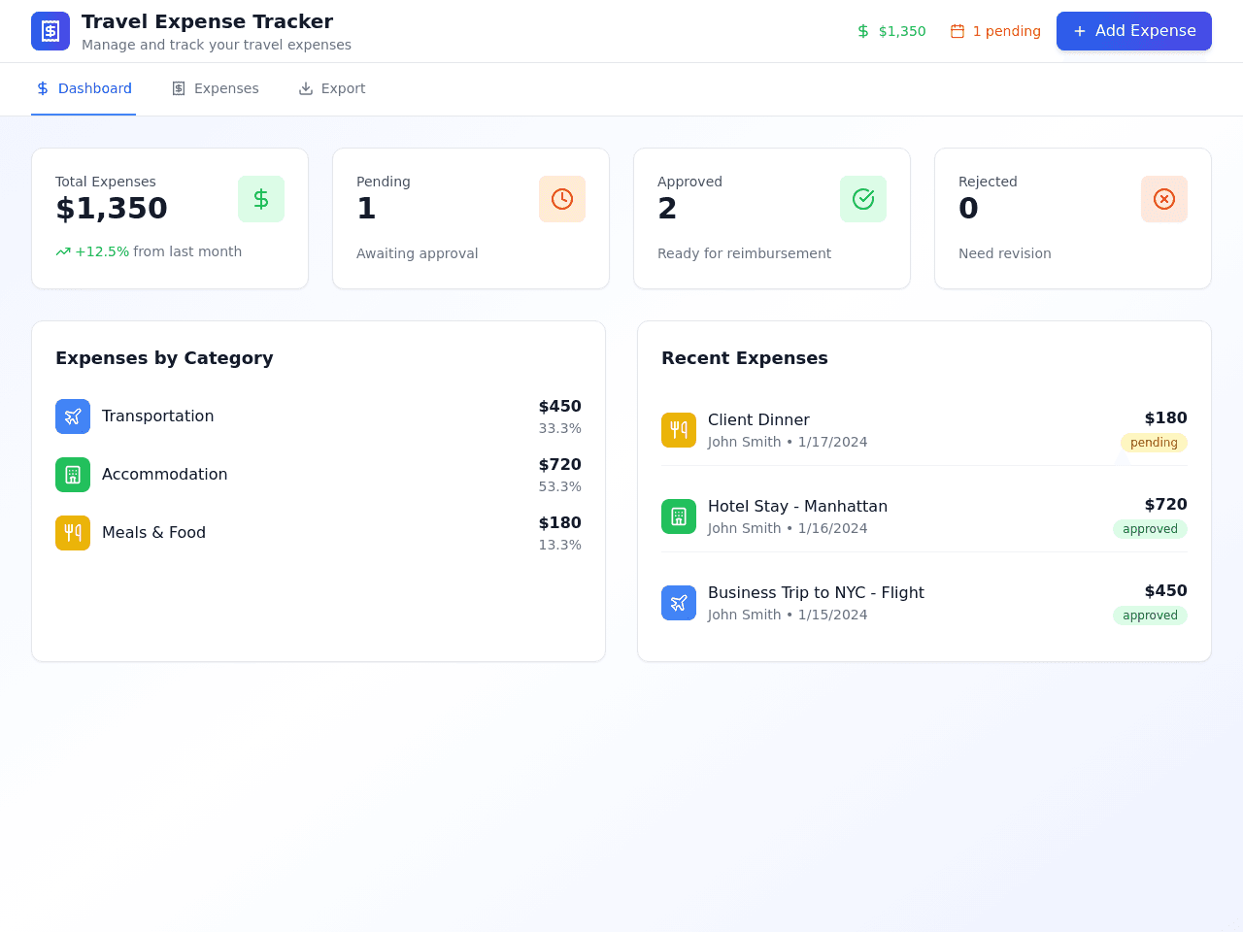Viewport: 1243px width, 932px height.
Task: Open the Client Dinner expense row
Action: point(924,430)
